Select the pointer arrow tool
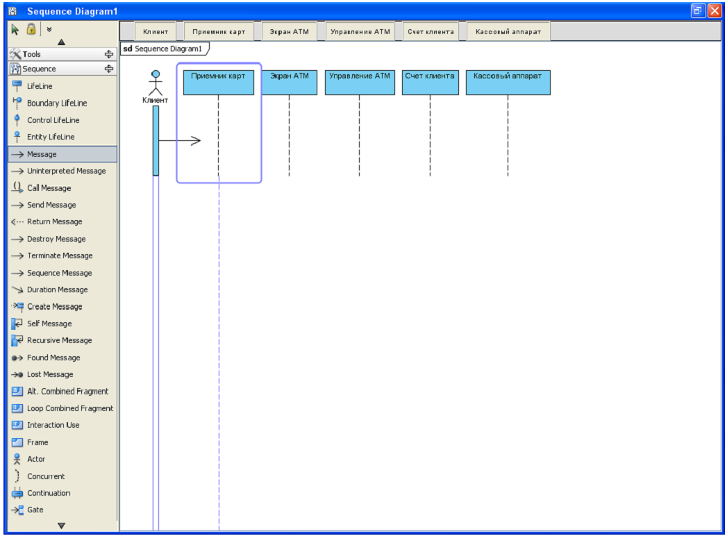This screenshot has height=536, width=727. (15, 30)
